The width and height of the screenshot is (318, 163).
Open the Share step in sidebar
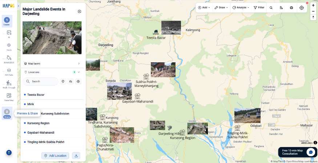point(7,113)
